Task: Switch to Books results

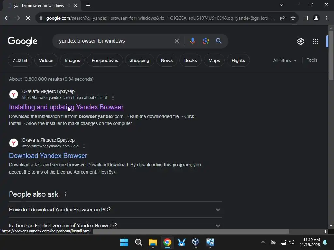Action: click(x=190, y=60)
